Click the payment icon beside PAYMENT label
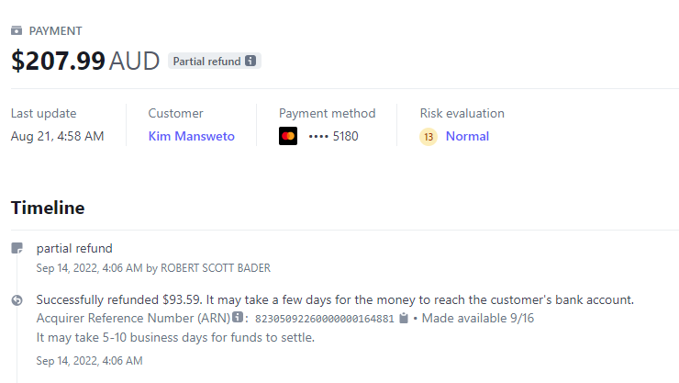679x383 pixels. [17, 30]
